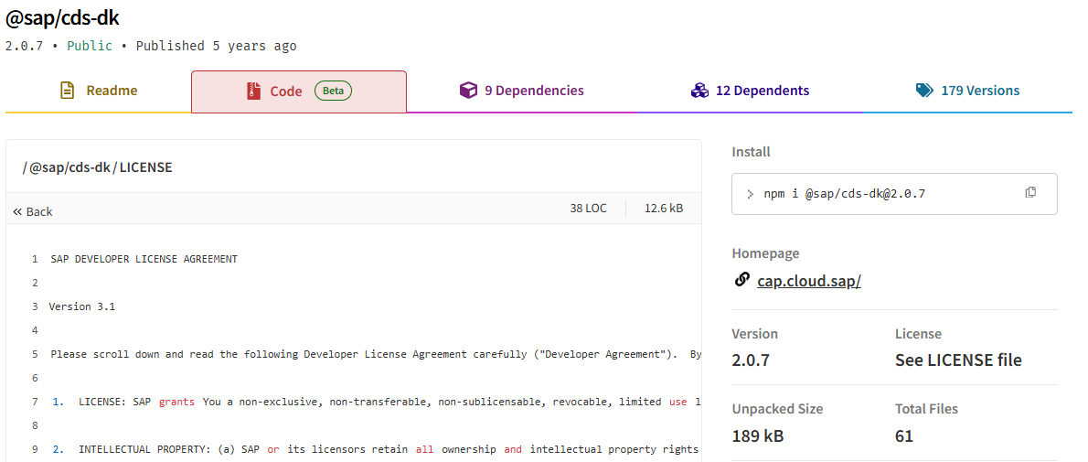The image size is (1088, 462).
Task: Open the 9 Dependencies tab
Action: (x=522, y=91)
